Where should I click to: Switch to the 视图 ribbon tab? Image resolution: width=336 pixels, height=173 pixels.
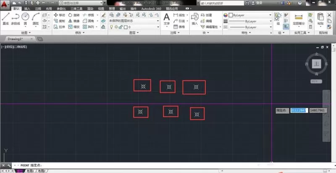(101, 9)
